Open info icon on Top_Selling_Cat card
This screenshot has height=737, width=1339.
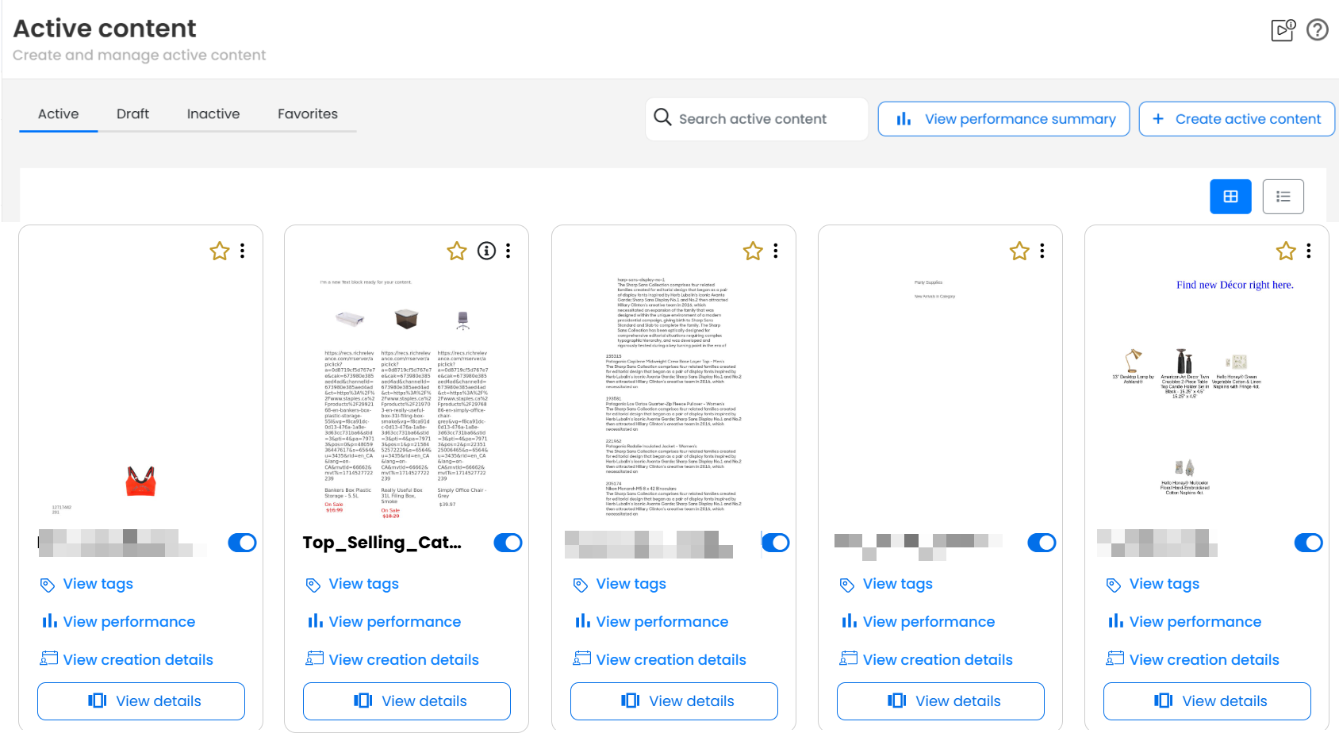coord(486,251)
